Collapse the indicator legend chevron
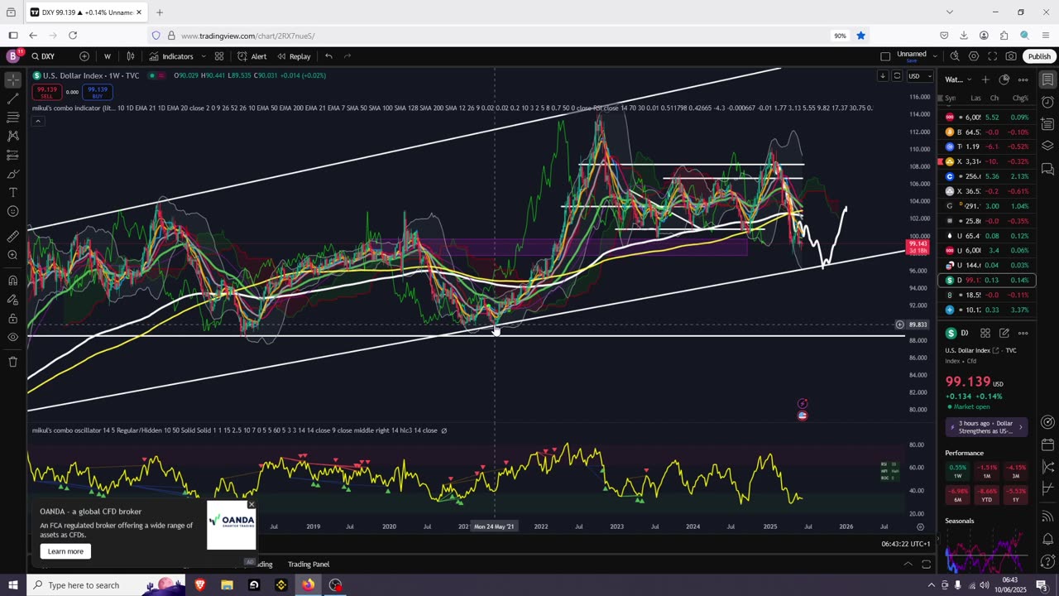This screenshot has width=1059, height=596. 37,121
